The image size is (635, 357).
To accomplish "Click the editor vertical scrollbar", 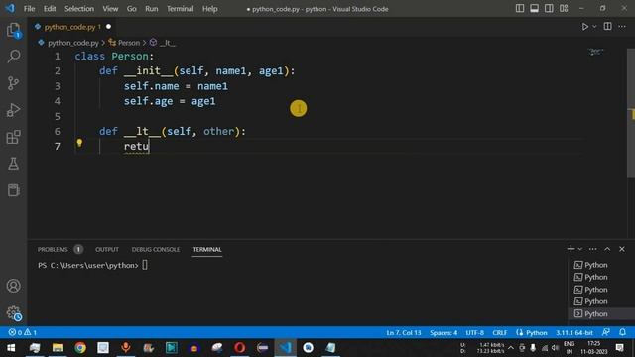I will pos(631,113).
